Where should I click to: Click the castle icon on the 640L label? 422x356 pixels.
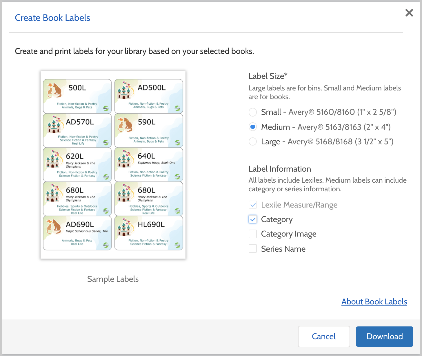coord(125,159)
